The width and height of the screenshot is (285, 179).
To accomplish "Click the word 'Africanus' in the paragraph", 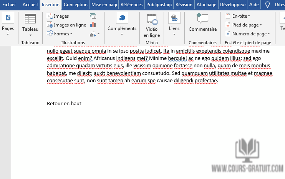I will pos(104,58).
